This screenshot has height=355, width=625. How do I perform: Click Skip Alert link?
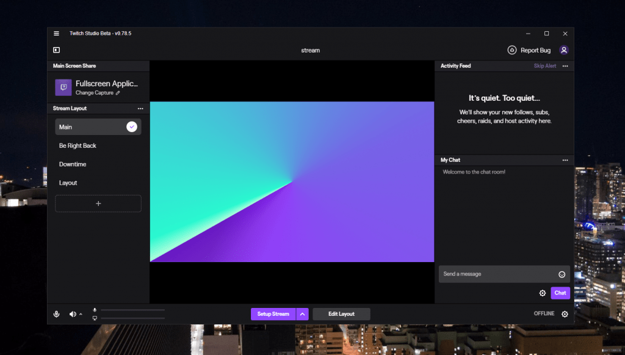click(544, 66)
